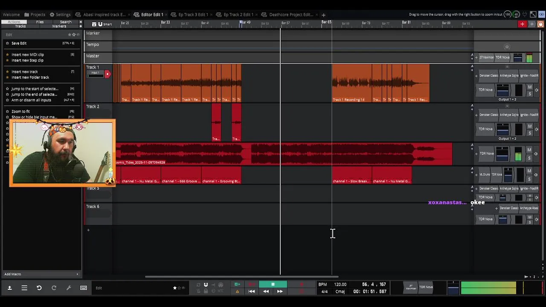546x307 pixels.
Task: Click the undo arrow icon
Action: click(x=39, y=288)
